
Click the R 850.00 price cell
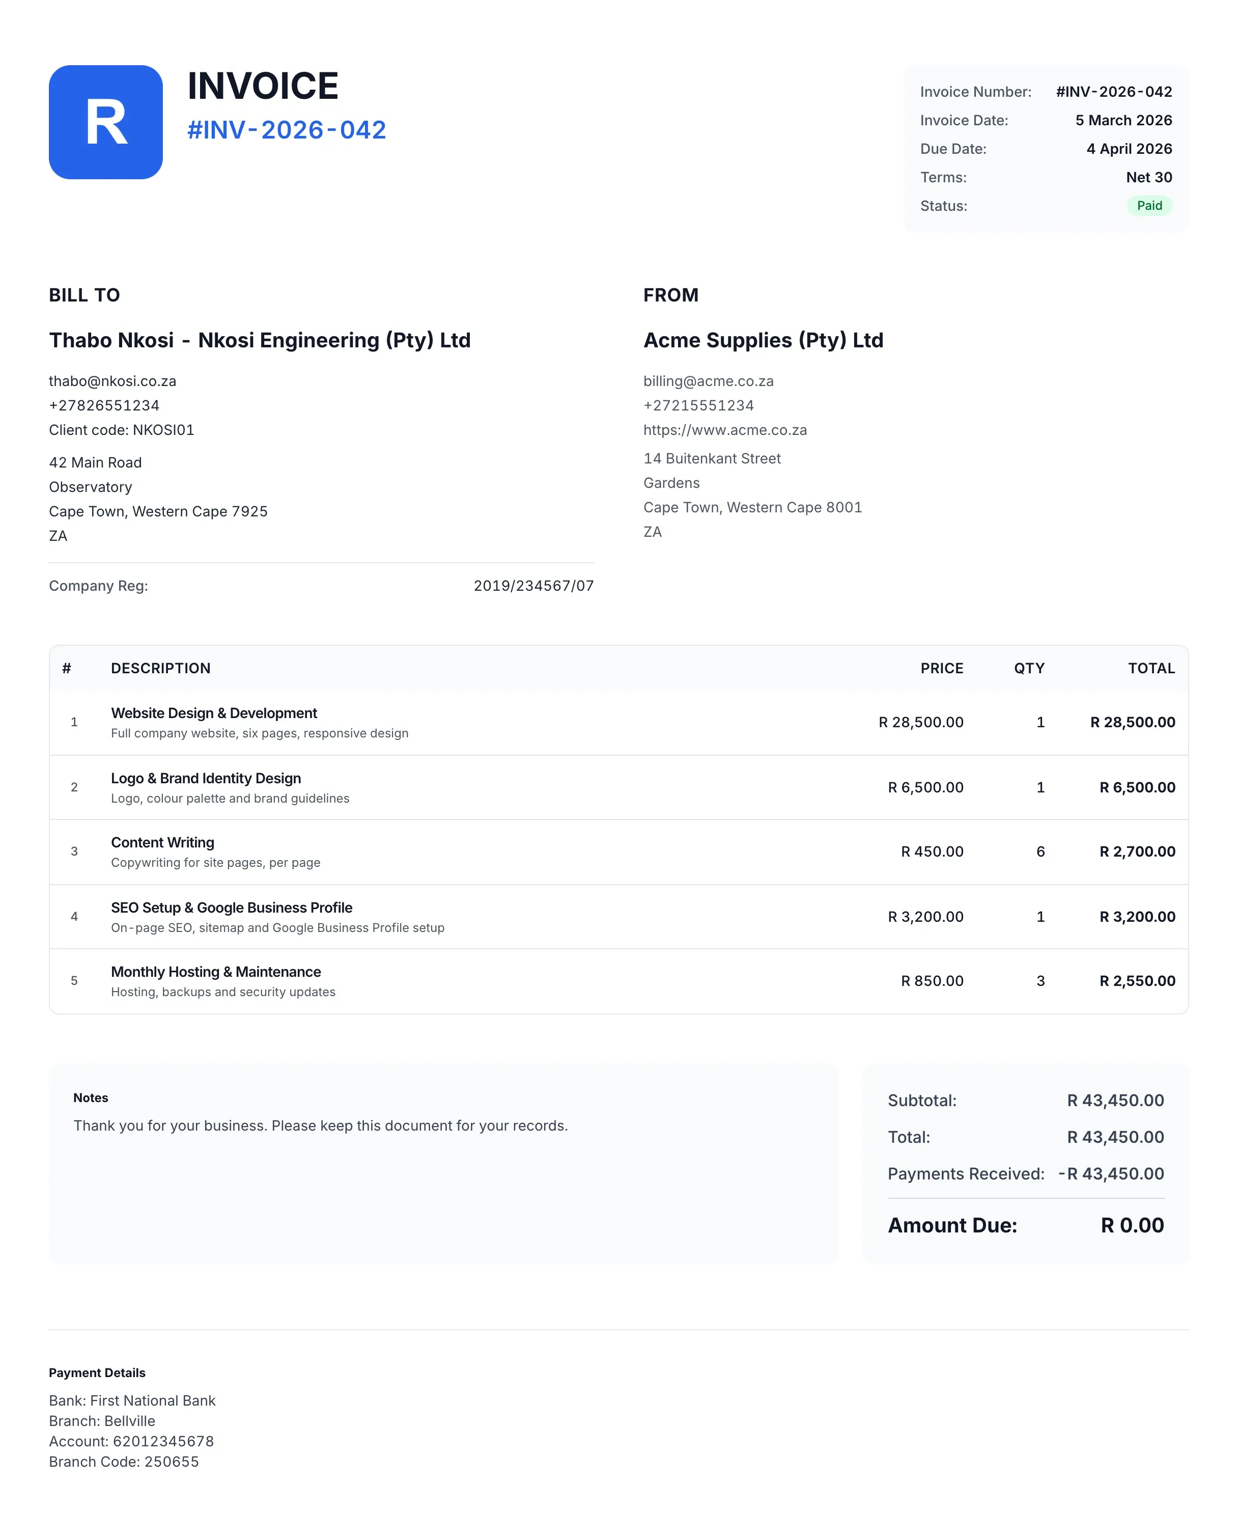click(932, 981)
